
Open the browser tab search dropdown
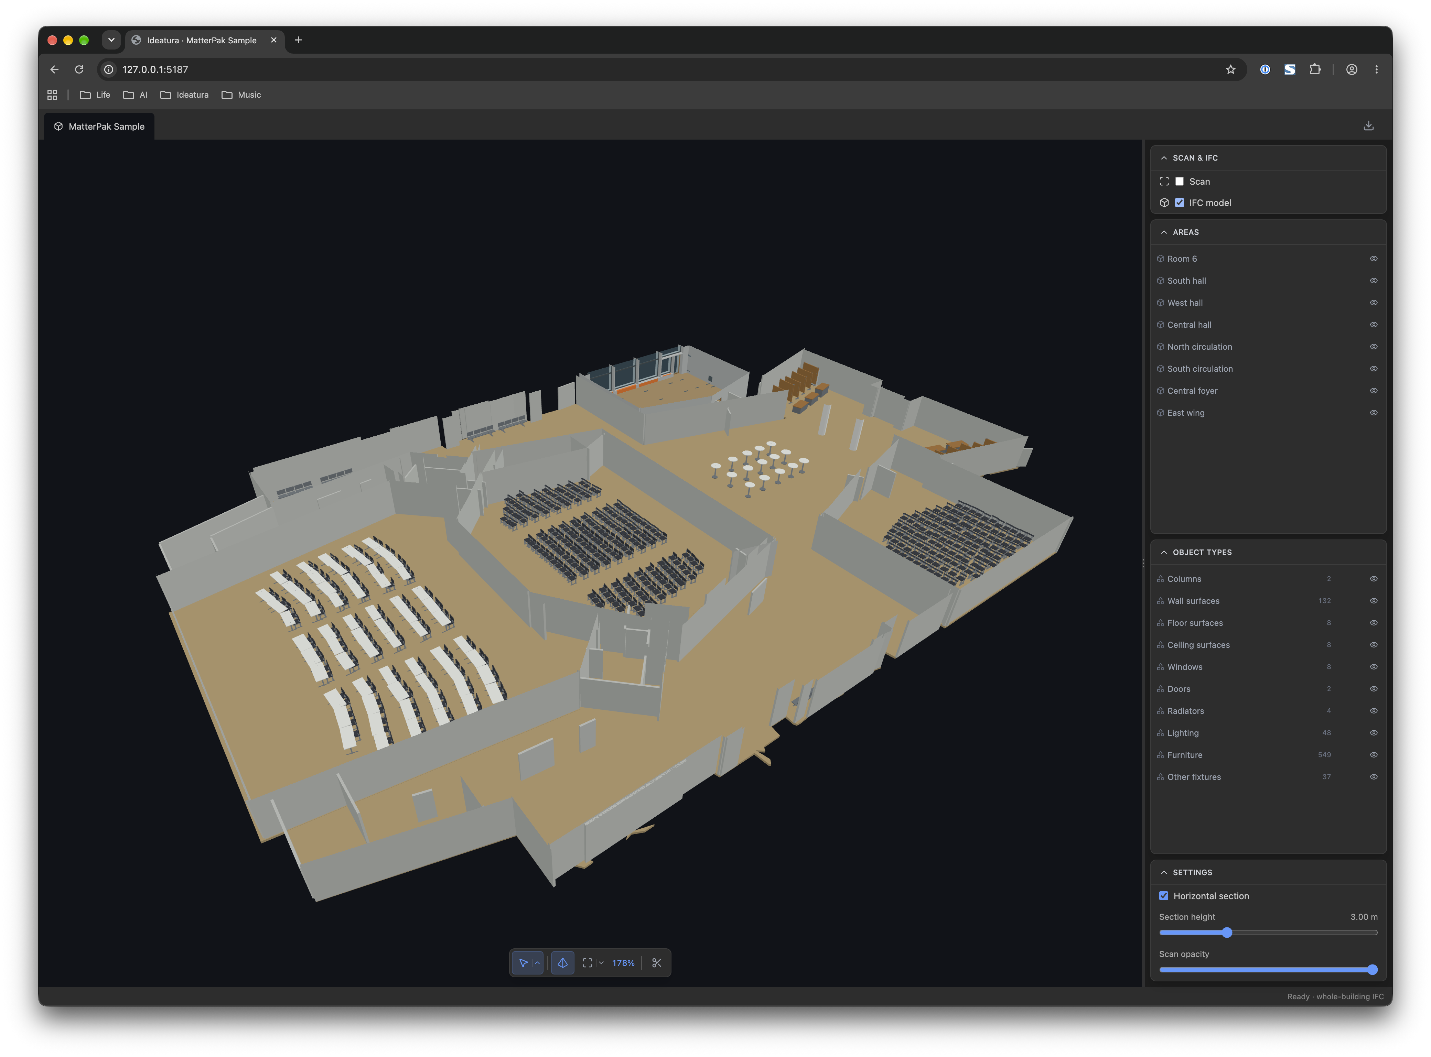point(111,40)
